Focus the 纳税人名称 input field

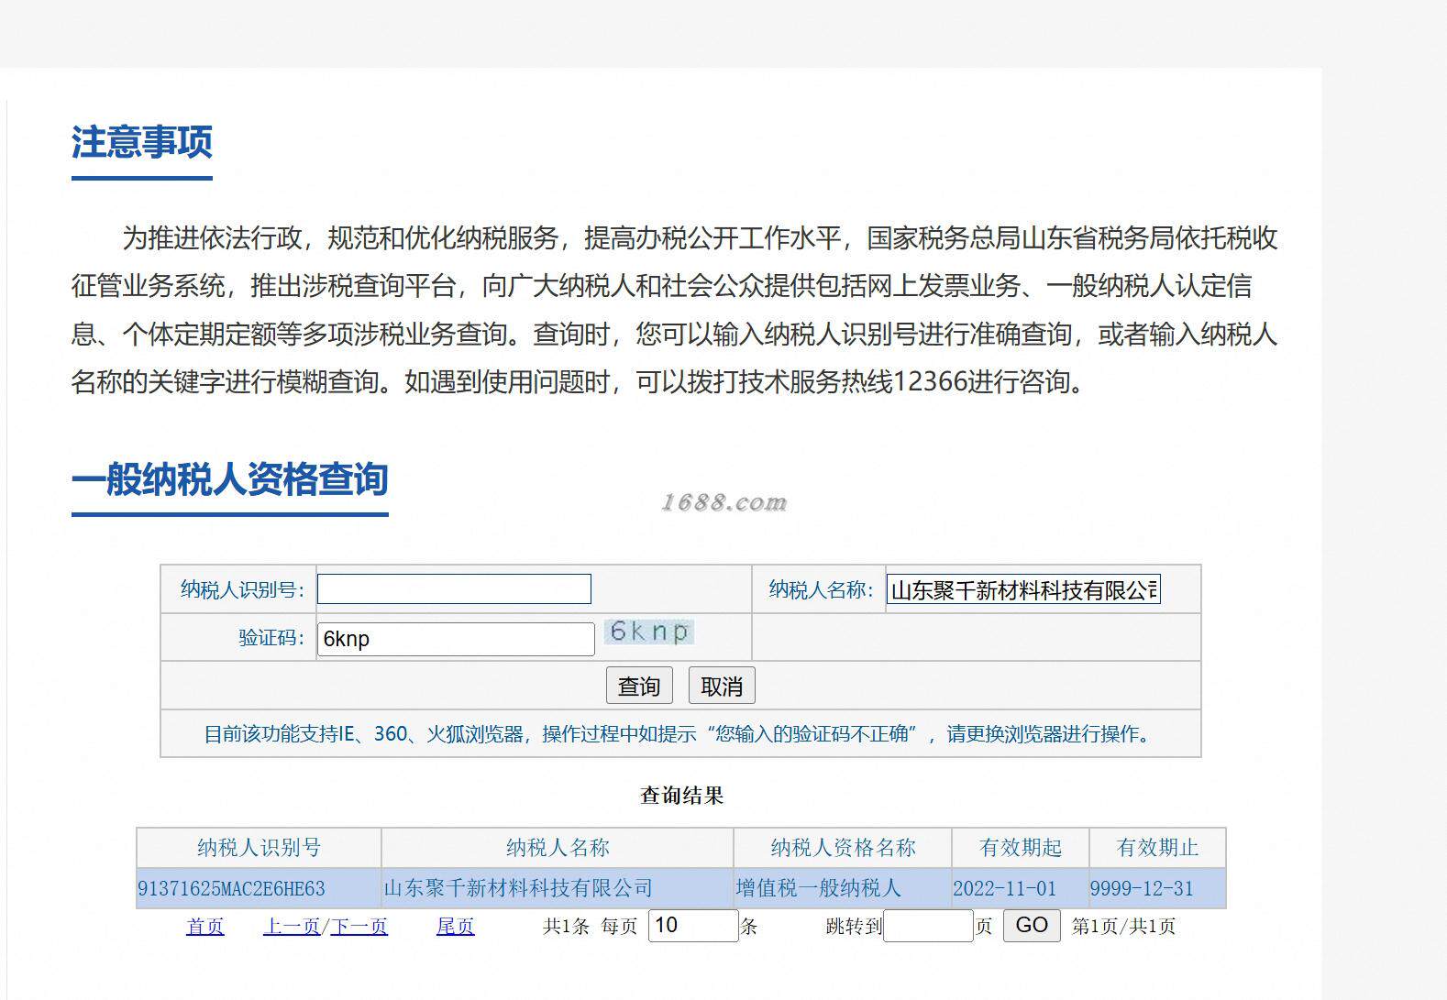coord(1023,589)
